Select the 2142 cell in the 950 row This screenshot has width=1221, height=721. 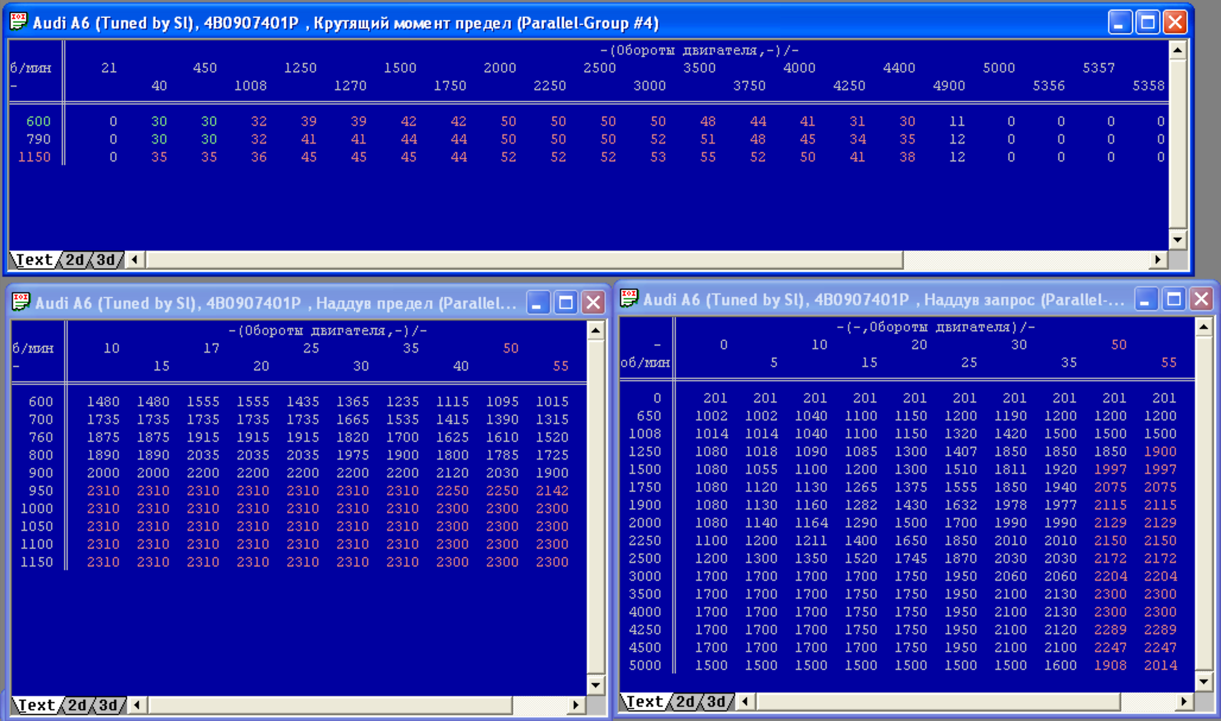[552, 491]
